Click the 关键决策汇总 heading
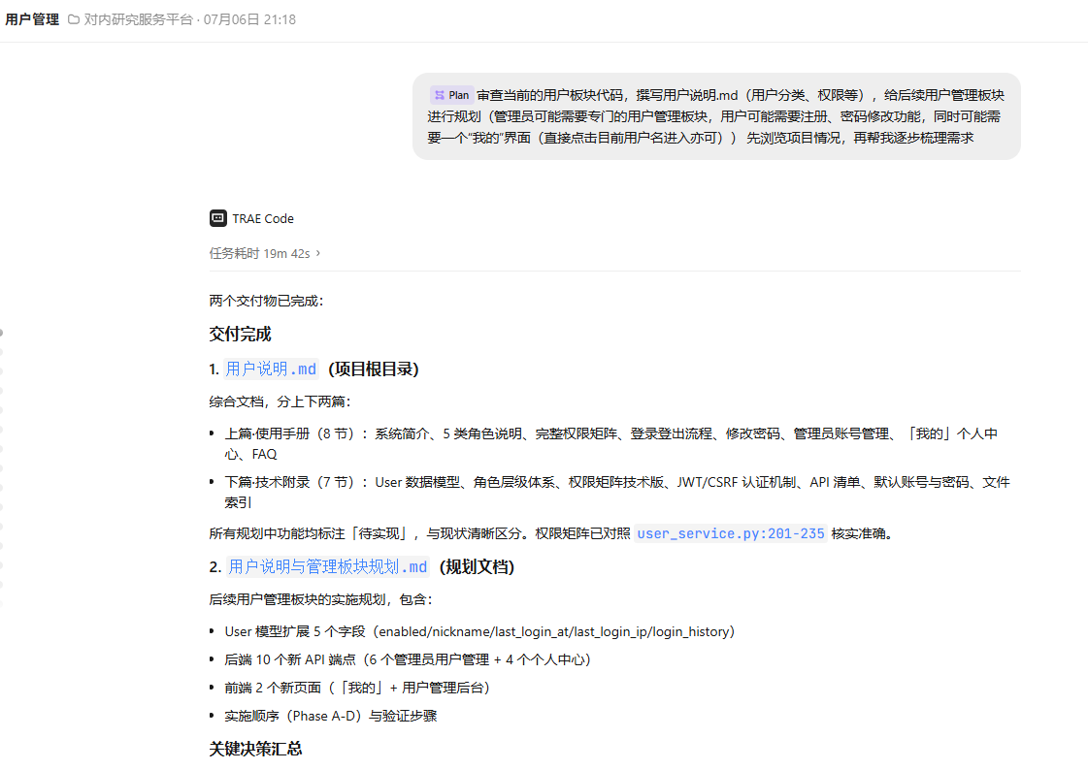Viewport: 1088px width, 770px height. [255, 749]
